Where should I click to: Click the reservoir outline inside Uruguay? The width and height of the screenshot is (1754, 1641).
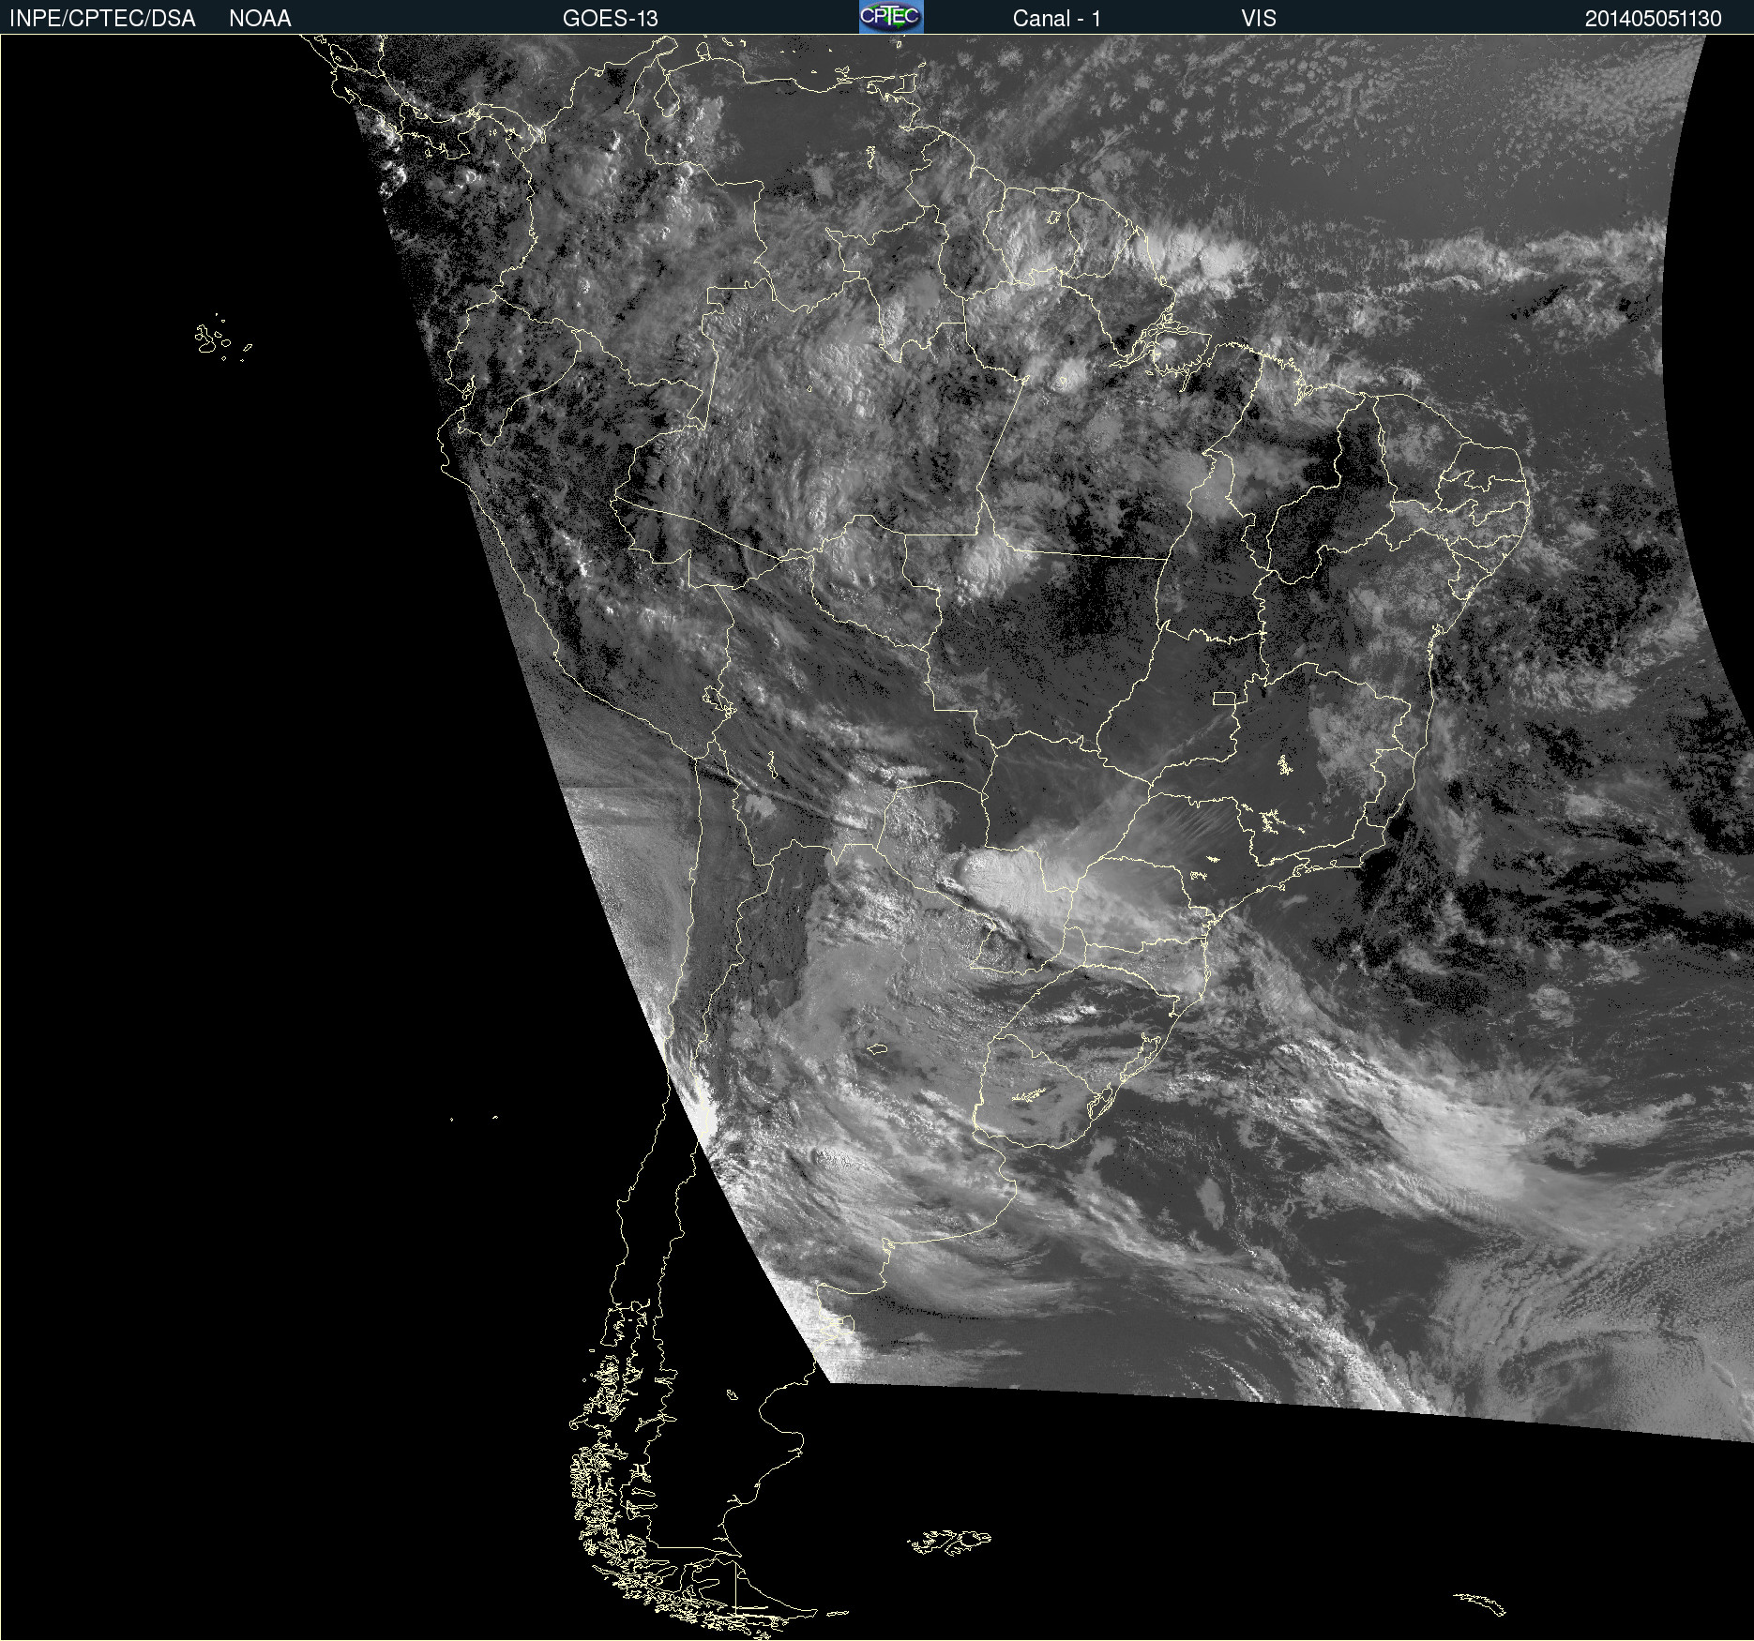[x=1030, y=1095]
